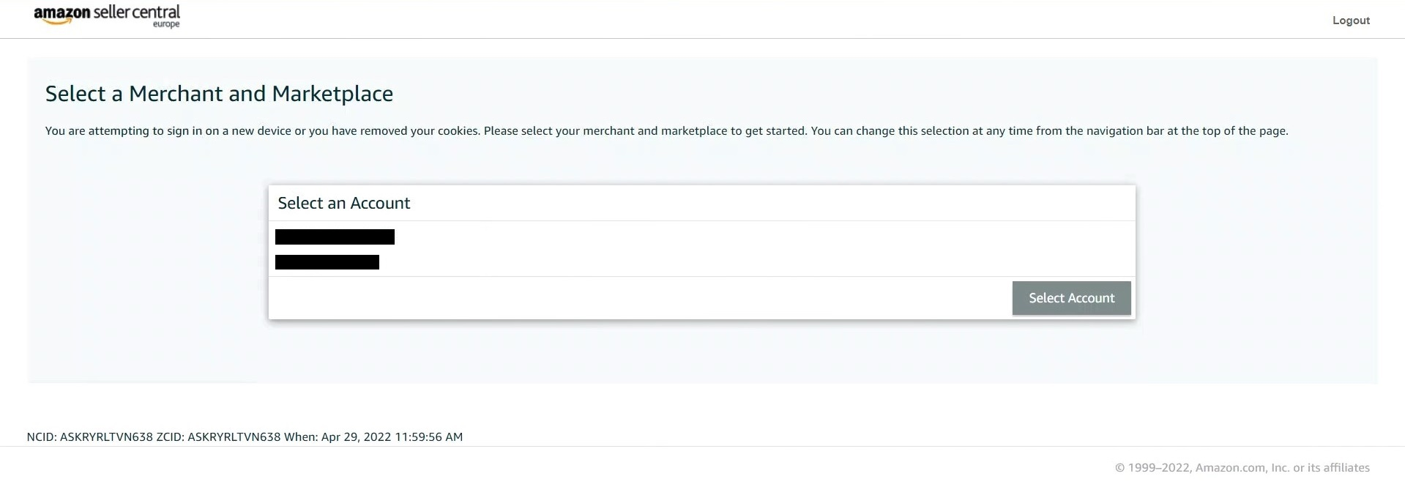This screenshot has width=1405, height=487.
Task: Select the first redacted account entry
Action: coord(335,237)
